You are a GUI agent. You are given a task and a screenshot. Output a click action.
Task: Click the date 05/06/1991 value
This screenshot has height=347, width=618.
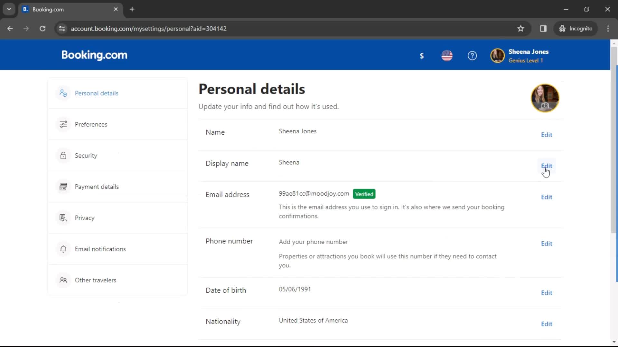(x=295, y=289)
